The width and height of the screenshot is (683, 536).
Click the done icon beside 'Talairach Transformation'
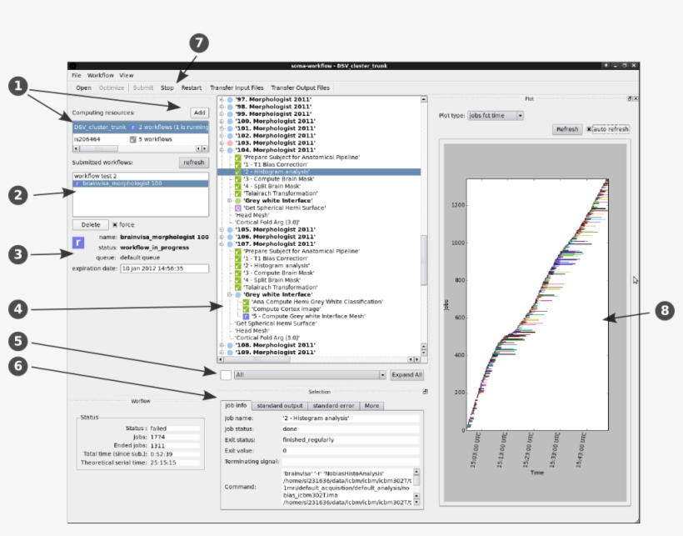(237, 194)
